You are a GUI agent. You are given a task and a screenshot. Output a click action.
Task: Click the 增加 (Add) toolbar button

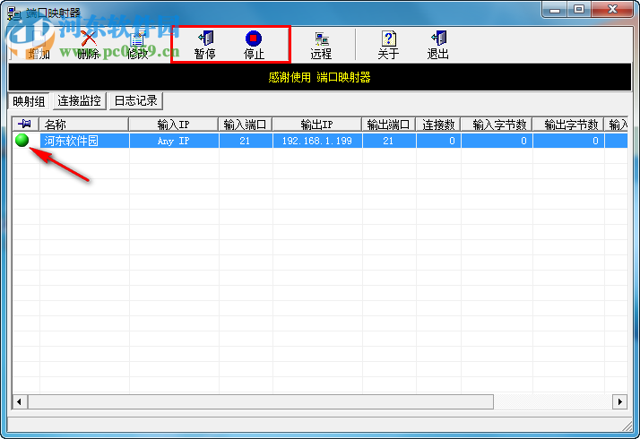(39, 45)
